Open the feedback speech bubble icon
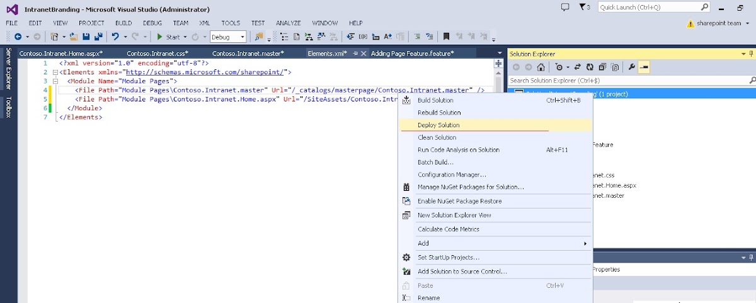 point(565,7)
